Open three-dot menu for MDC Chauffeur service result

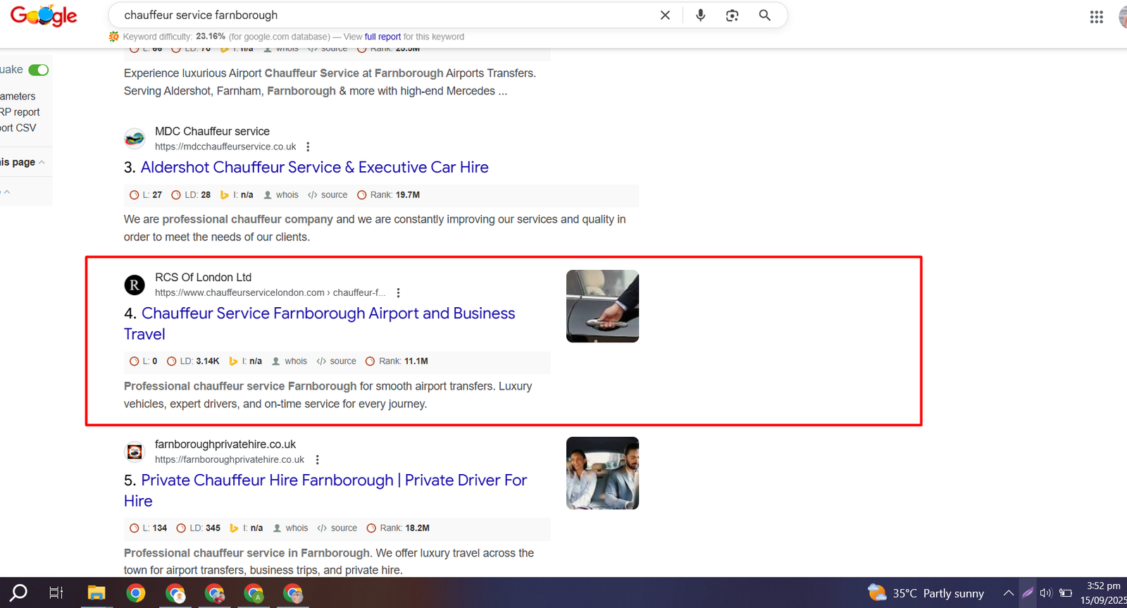point(308,147)
